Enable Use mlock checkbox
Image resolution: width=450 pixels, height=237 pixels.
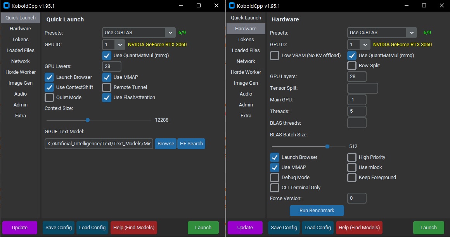point(352,167)
